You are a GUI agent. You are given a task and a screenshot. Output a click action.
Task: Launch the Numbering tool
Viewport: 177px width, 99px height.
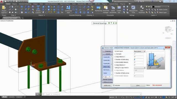98,9
